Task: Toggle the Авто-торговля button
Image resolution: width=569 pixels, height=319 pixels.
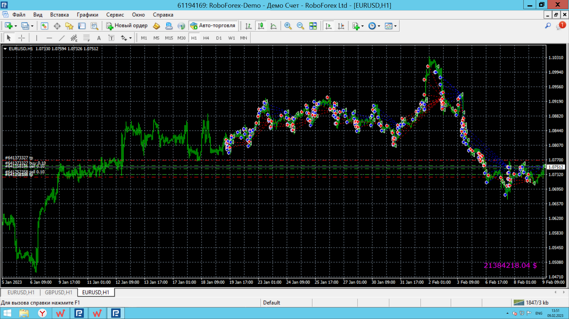Action: tap(213, 26)
